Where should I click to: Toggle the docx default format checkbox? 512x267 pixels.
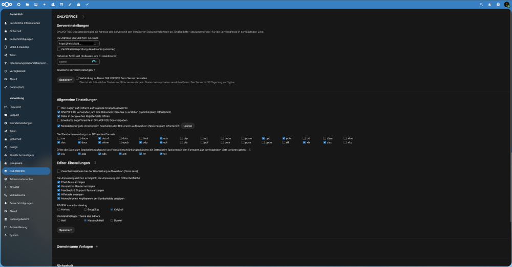pyautogui.click(x=79, y=142)
